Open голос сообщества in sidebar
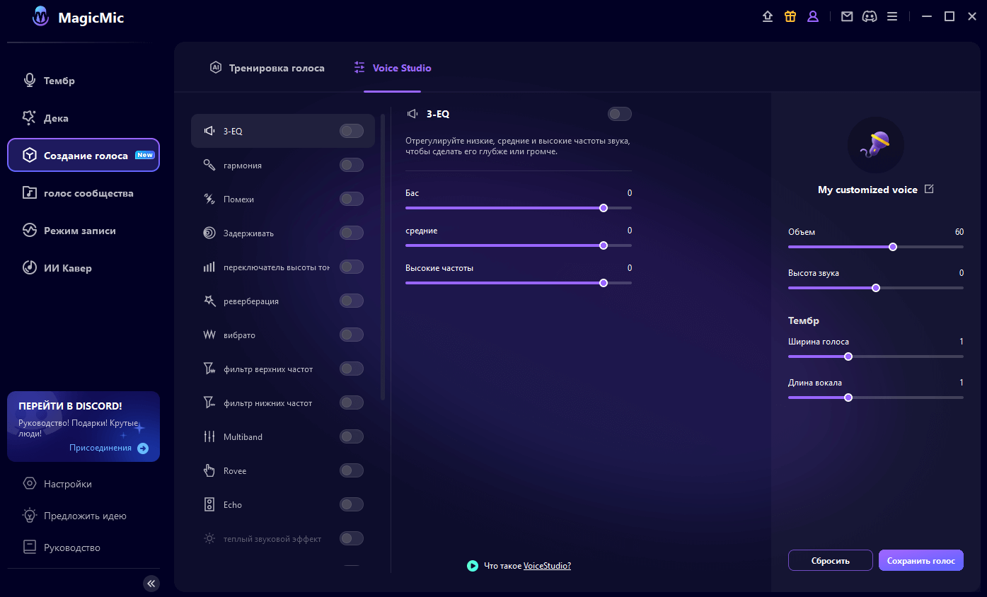The height and width of the screenshot is (597, 987). [83, 193]
